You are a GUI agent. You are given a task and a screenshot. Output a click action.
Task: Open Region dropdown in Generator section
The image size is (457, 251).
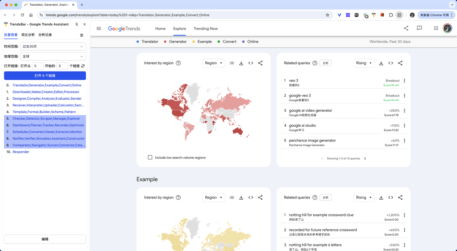click(x=214, y=63)
